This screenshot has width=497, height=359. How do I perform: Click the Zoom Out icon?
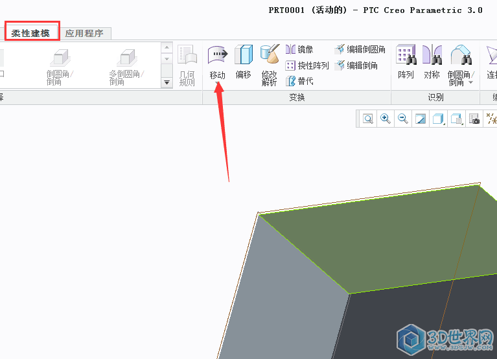coord(403,119)
